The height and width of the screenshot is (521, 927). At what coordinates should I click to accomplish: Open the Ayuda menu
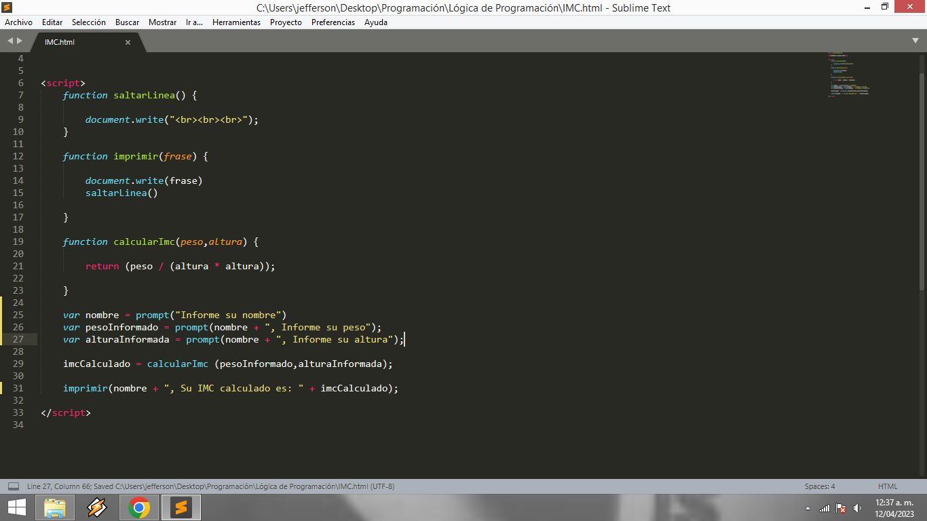click(376, 22)
